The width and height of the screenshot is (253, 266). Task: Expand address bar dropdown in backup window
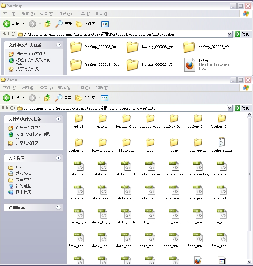click(229, 34)
